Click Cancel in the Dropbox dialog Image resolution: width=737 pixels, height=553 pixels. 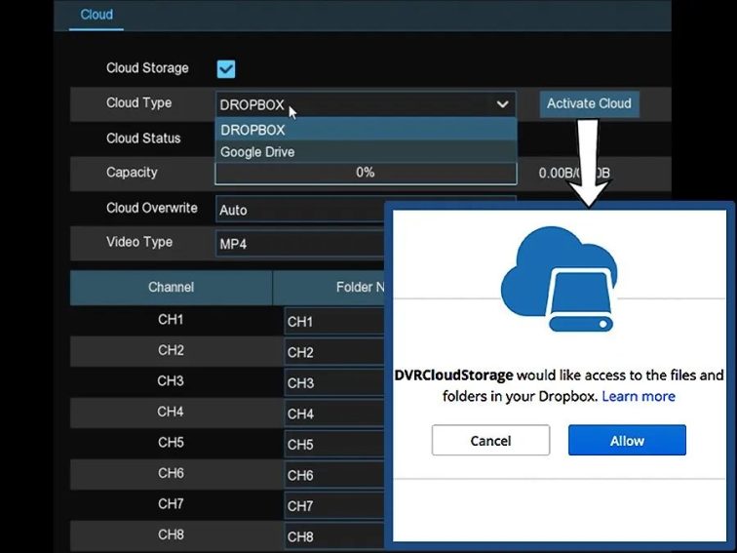click(490, 440)
